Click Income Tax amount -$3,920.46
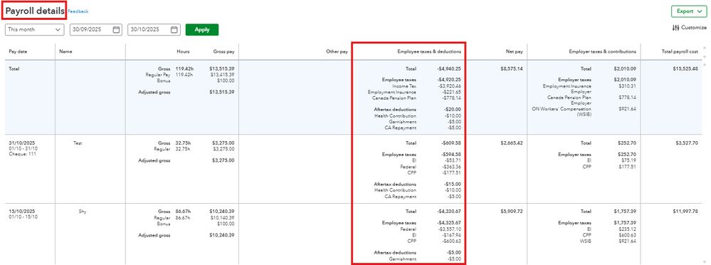Viewport: 711px width, 265px height. [449, 85]
